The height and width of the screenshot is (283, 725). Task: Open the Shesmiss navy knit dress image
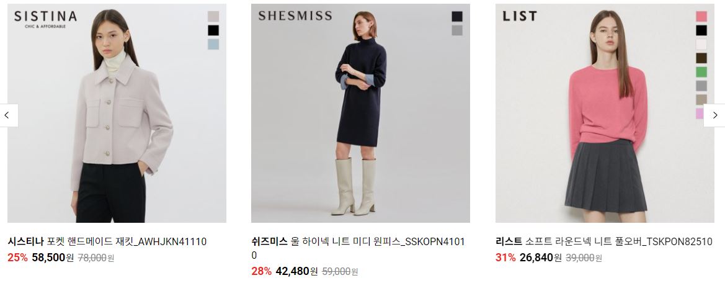pos(361,114)
